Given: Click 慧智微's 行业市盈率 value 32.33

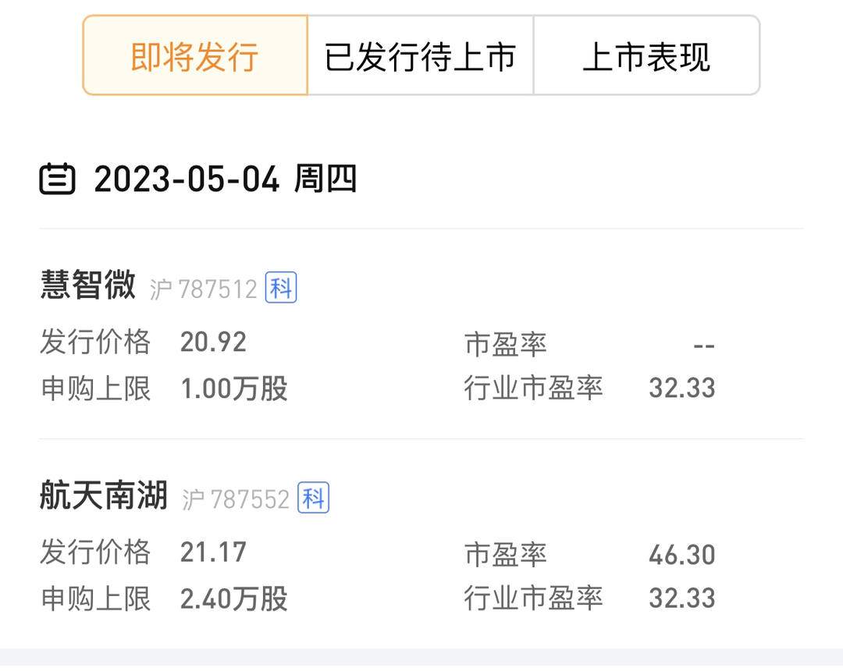Looking at the screenshot, I should tap(683, 388).
